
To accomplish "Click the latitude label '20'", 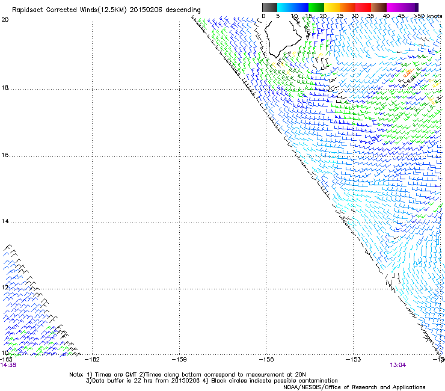I will pyautogui.click(x=5, y=20).
